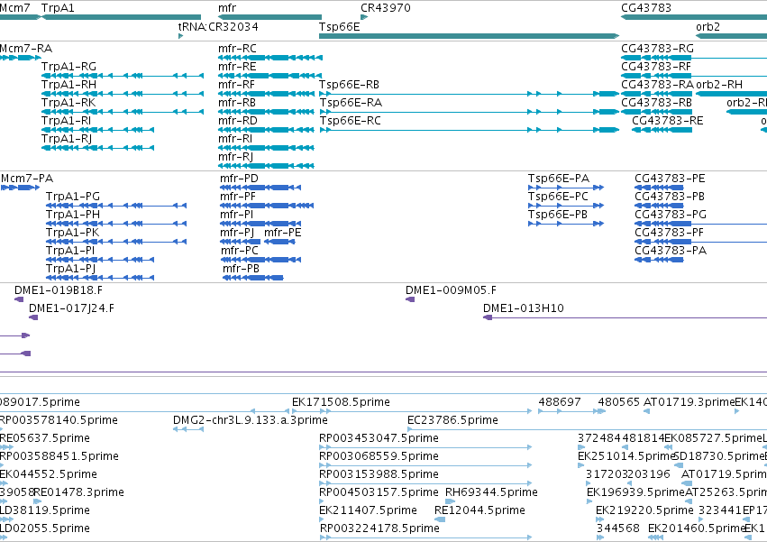The height and width of the screenshot is (542, 767).
Task: Select protein TrpA1-PJ
Action: click(100, 278)
